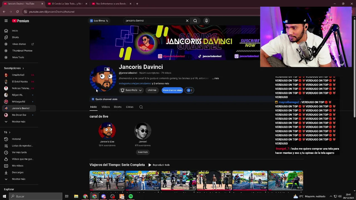Image resolution: width=356 pixels, height=200 pixels.
Task: Open File Explorer from taskbar
Action: click(76, 196)
